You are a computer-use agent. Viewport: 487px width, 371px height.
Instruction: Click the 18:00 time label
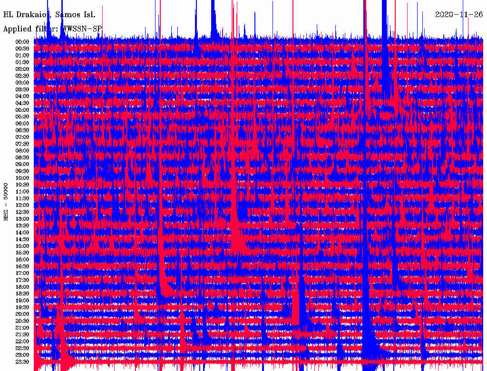(22, 287)
